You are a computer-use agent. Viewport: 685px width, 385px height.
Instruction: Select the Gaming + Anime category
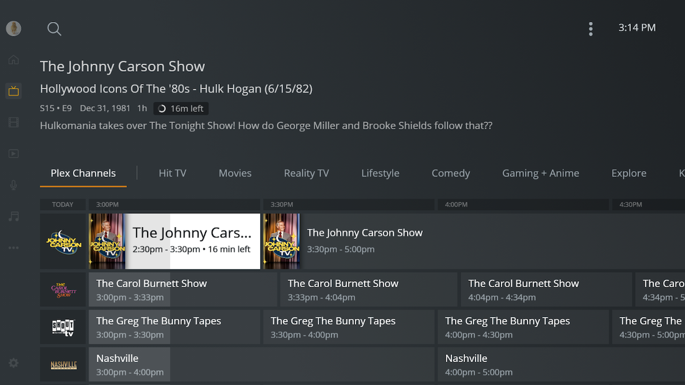coord(541,173)
